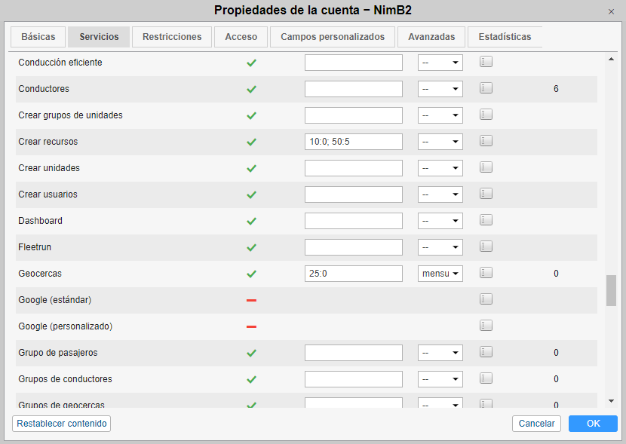Viewport: 626px width, 444px height.
Task: Open the Campos personalizados tab
Action: pyautogui.click(x=333, y=37)
